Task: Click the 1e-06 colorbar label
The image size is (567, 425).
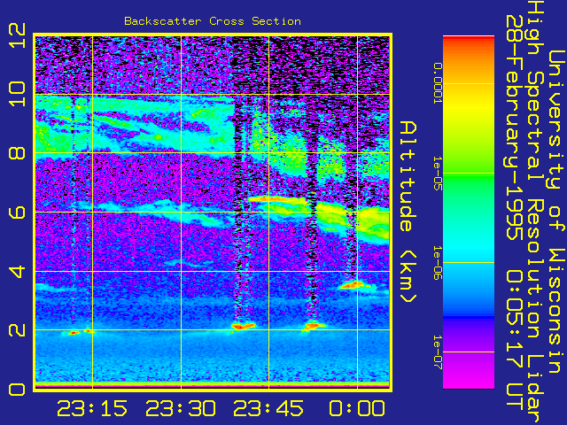Action: tap(438, 263)
